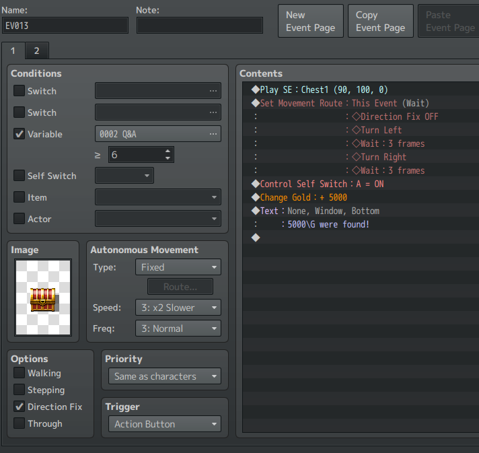Switch to event page tab 1

[x=13, y=50]
